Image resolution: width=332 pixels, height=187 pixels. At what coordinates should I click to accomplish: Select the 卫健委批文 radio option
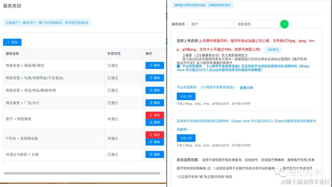point(178,55)
